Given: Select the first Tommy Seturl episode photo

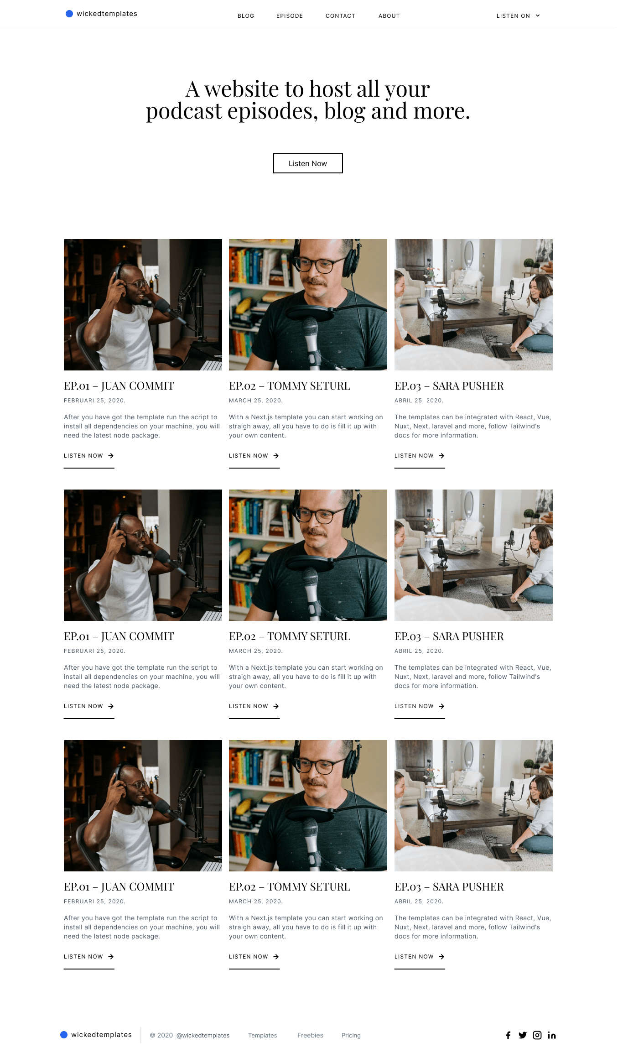Looking at the screenshot, I should 308,305.
